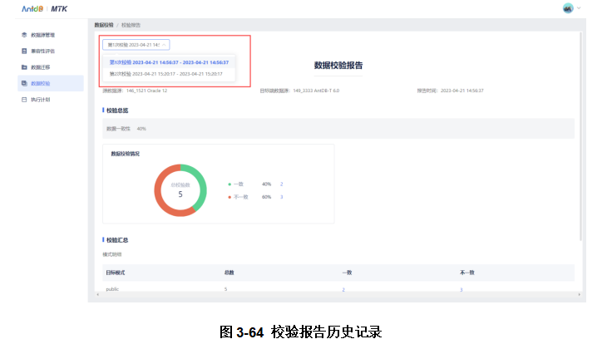Click the 40% figure in the chart legend

coord(267,184)
